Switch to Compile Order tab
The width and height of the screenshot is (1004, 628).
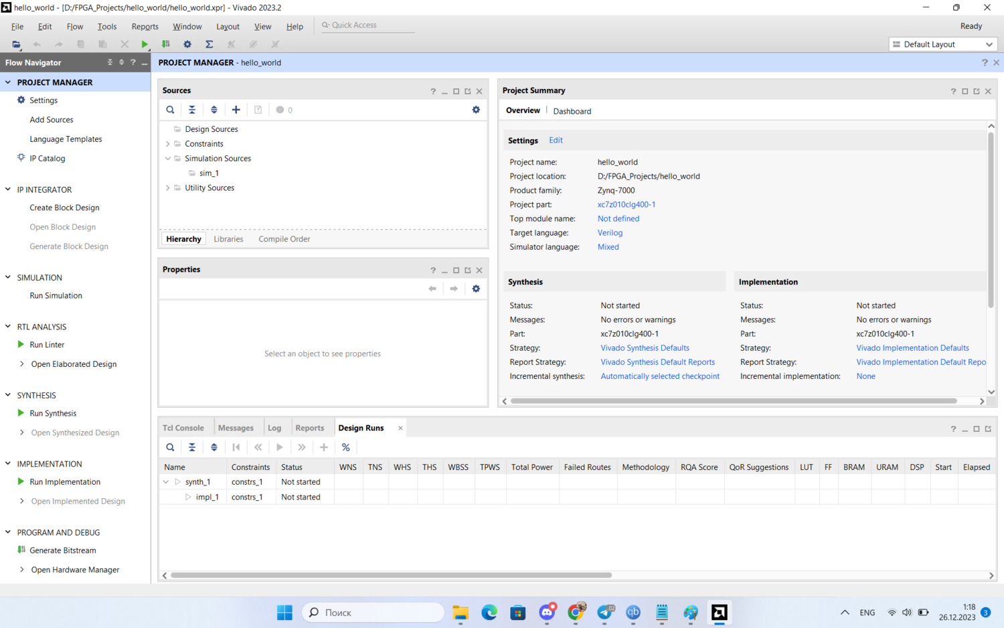coord(284,239)
